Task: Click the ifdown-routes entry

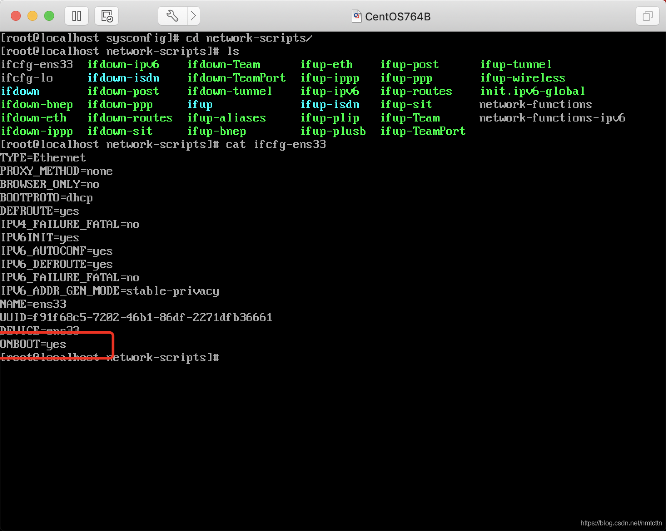Action: 130,118
